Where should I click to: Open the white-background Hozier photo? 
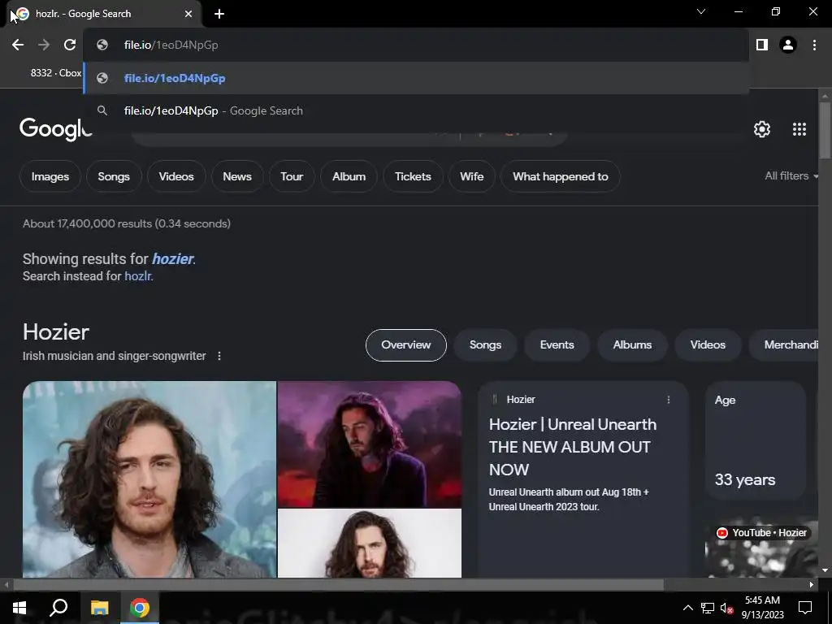point(370,543)
